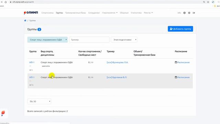Open Тренировочные базы menu item
The height and width of the screenshot is (124, 220).
coord(76,13)
